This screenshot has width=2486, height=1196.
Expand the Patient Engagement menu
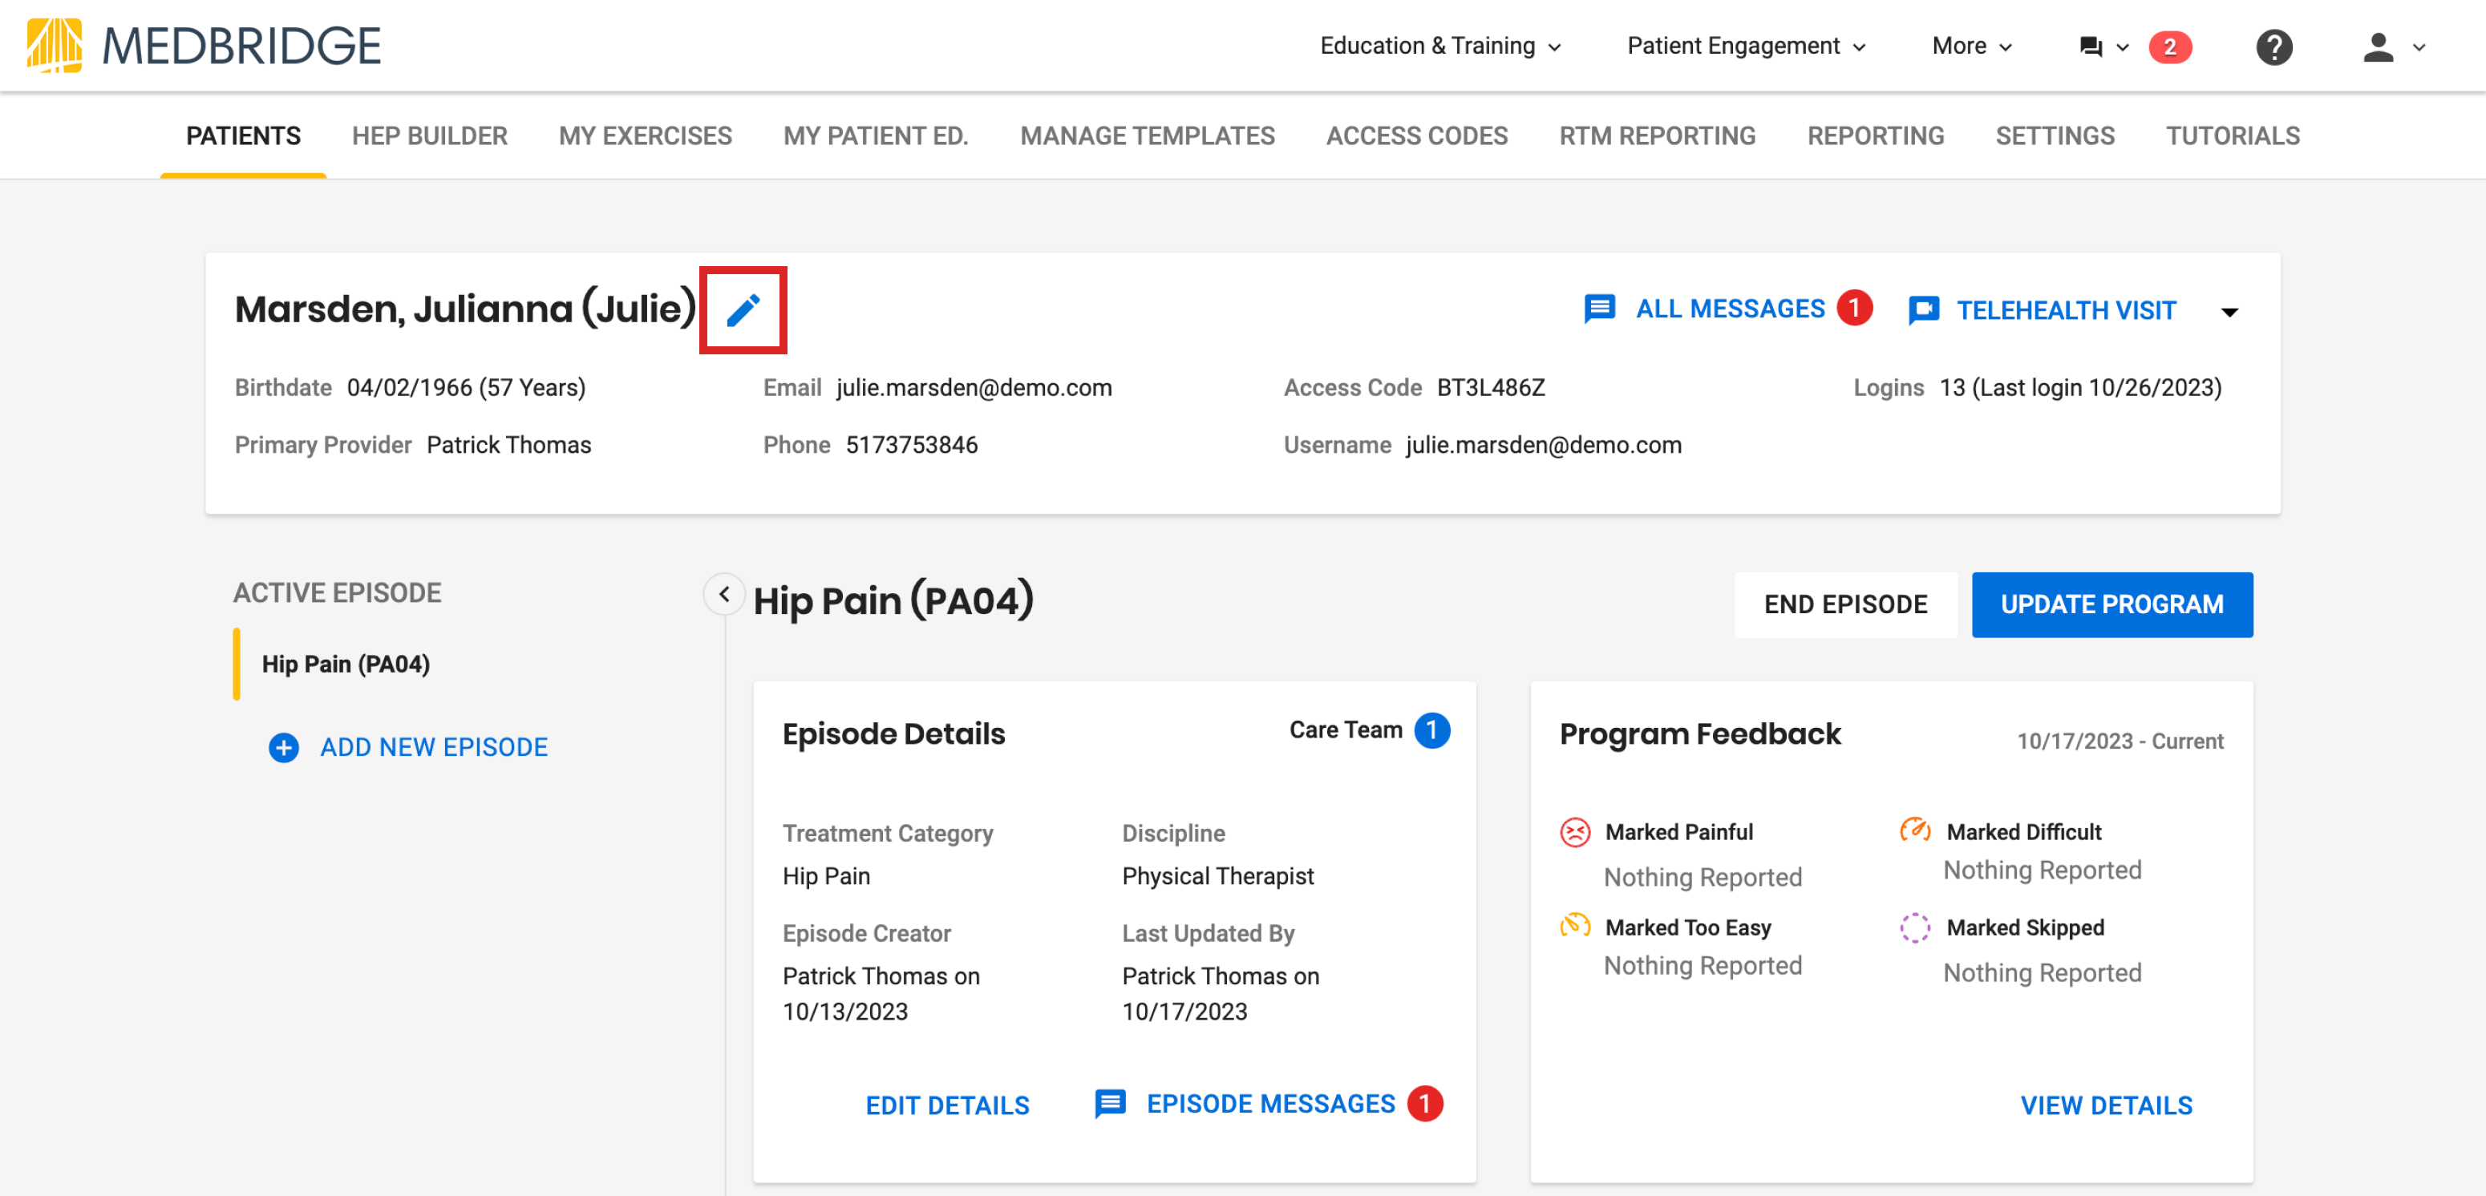tap(1747, 46)
